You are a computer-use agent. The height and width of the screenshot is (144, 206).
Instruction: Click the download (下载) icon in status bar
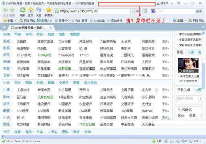coord(154,141)
